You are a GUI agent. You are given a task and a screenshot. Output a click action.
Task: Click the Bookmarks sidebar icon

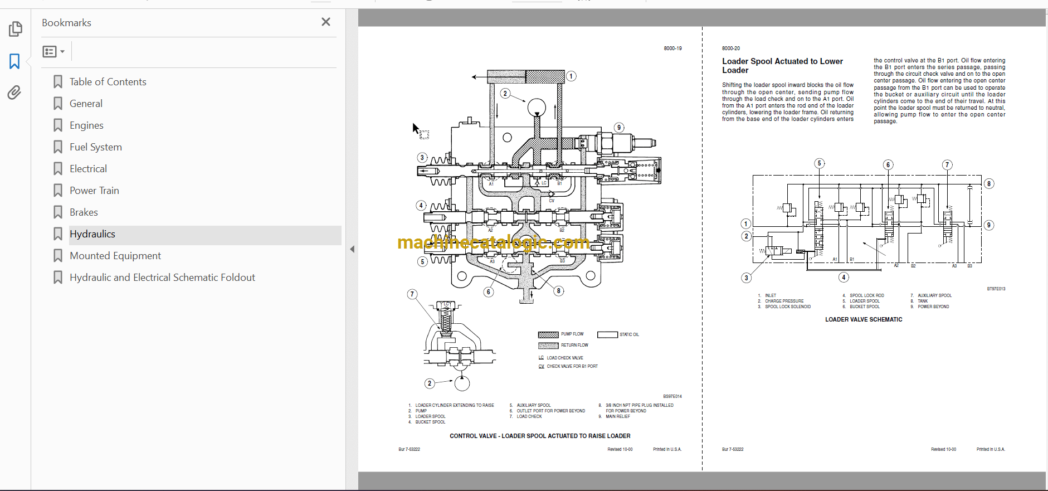pyautogui.click(x=14, y=61)
